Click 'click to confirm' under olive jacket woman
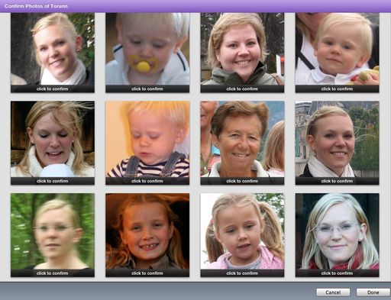The image size is (391, 300). pos(242,89)
